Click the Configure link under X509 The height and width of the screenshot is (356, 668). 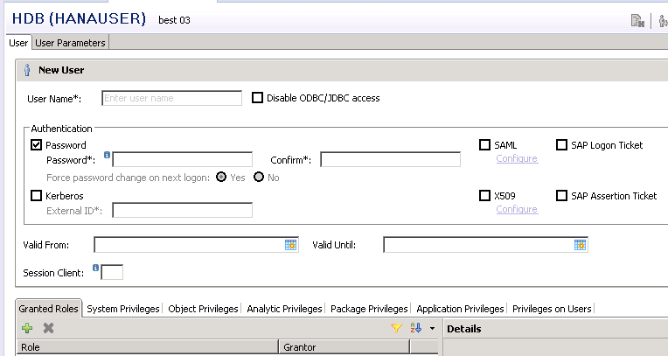517,209
